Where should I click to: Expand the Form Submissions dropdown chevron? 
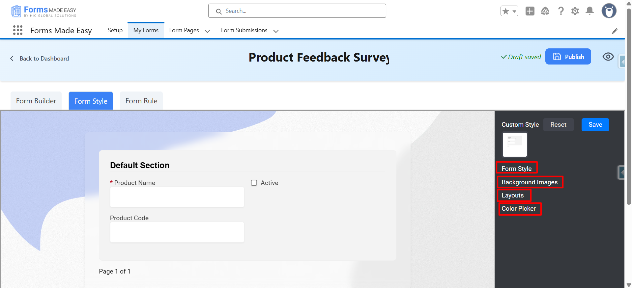click(x=276, y=31)
